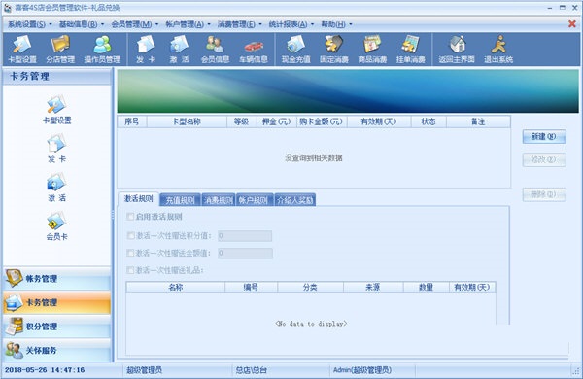Screen dimensions: 583x379
Task: Click the 备注 column header
Action: click(478, 121)
